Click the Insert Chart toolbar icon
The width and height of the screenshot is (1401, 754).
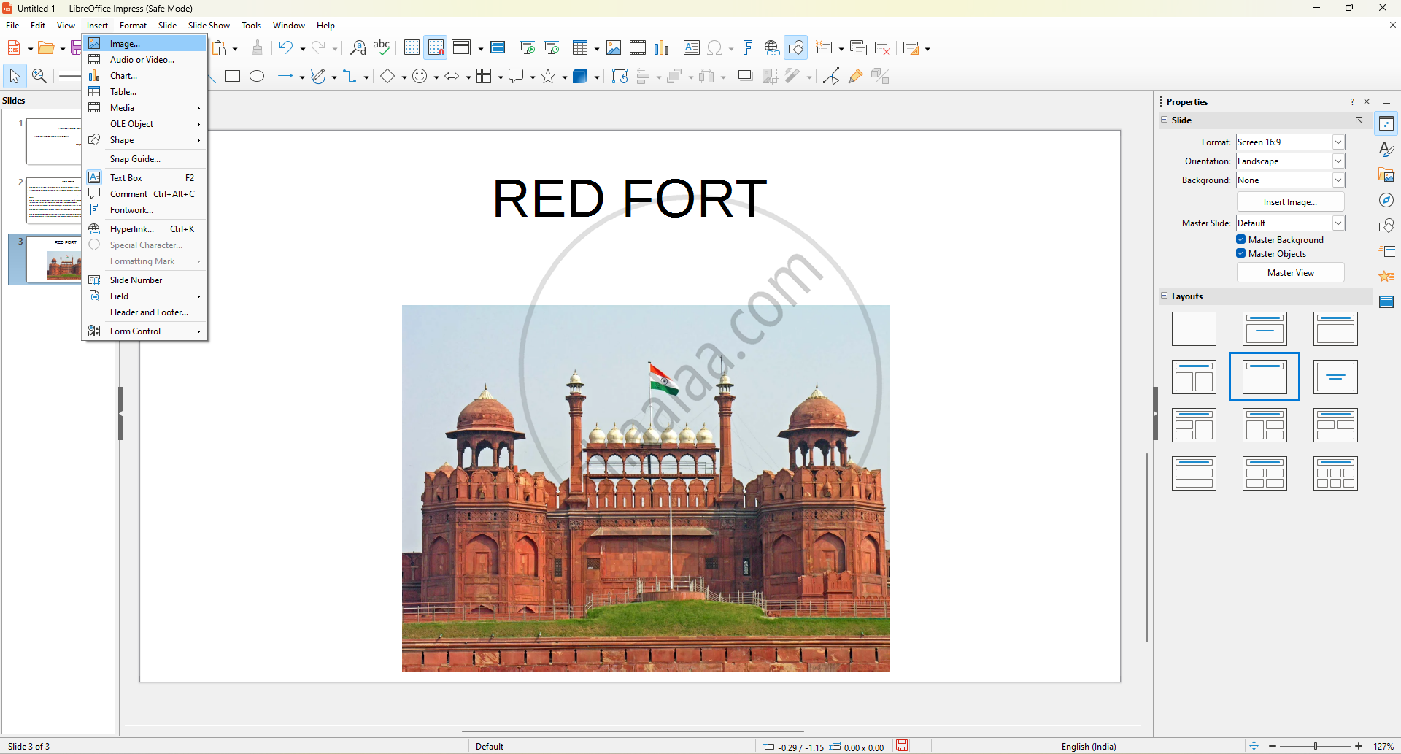[661, 48]
